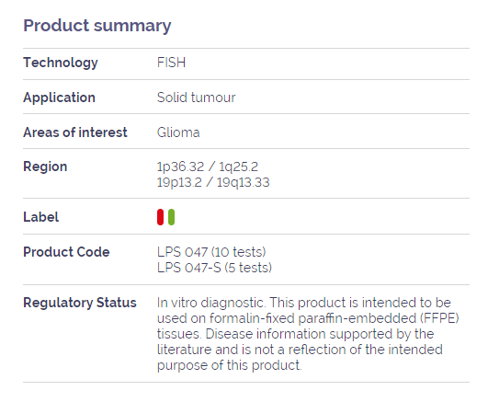
Task: Click the red label indicator
Action: [x=160, y=217]
